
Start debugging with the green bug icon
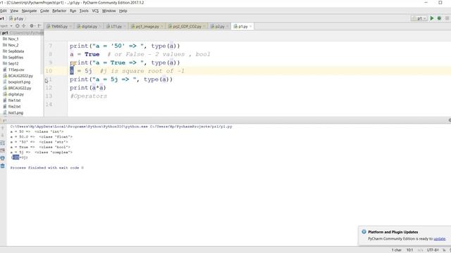click(439, 18)
